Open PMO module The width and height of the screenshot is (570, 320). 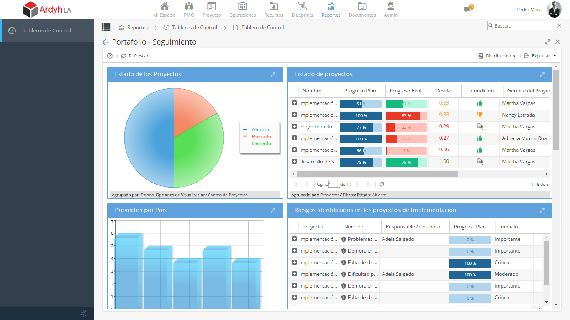pos(189,10)
